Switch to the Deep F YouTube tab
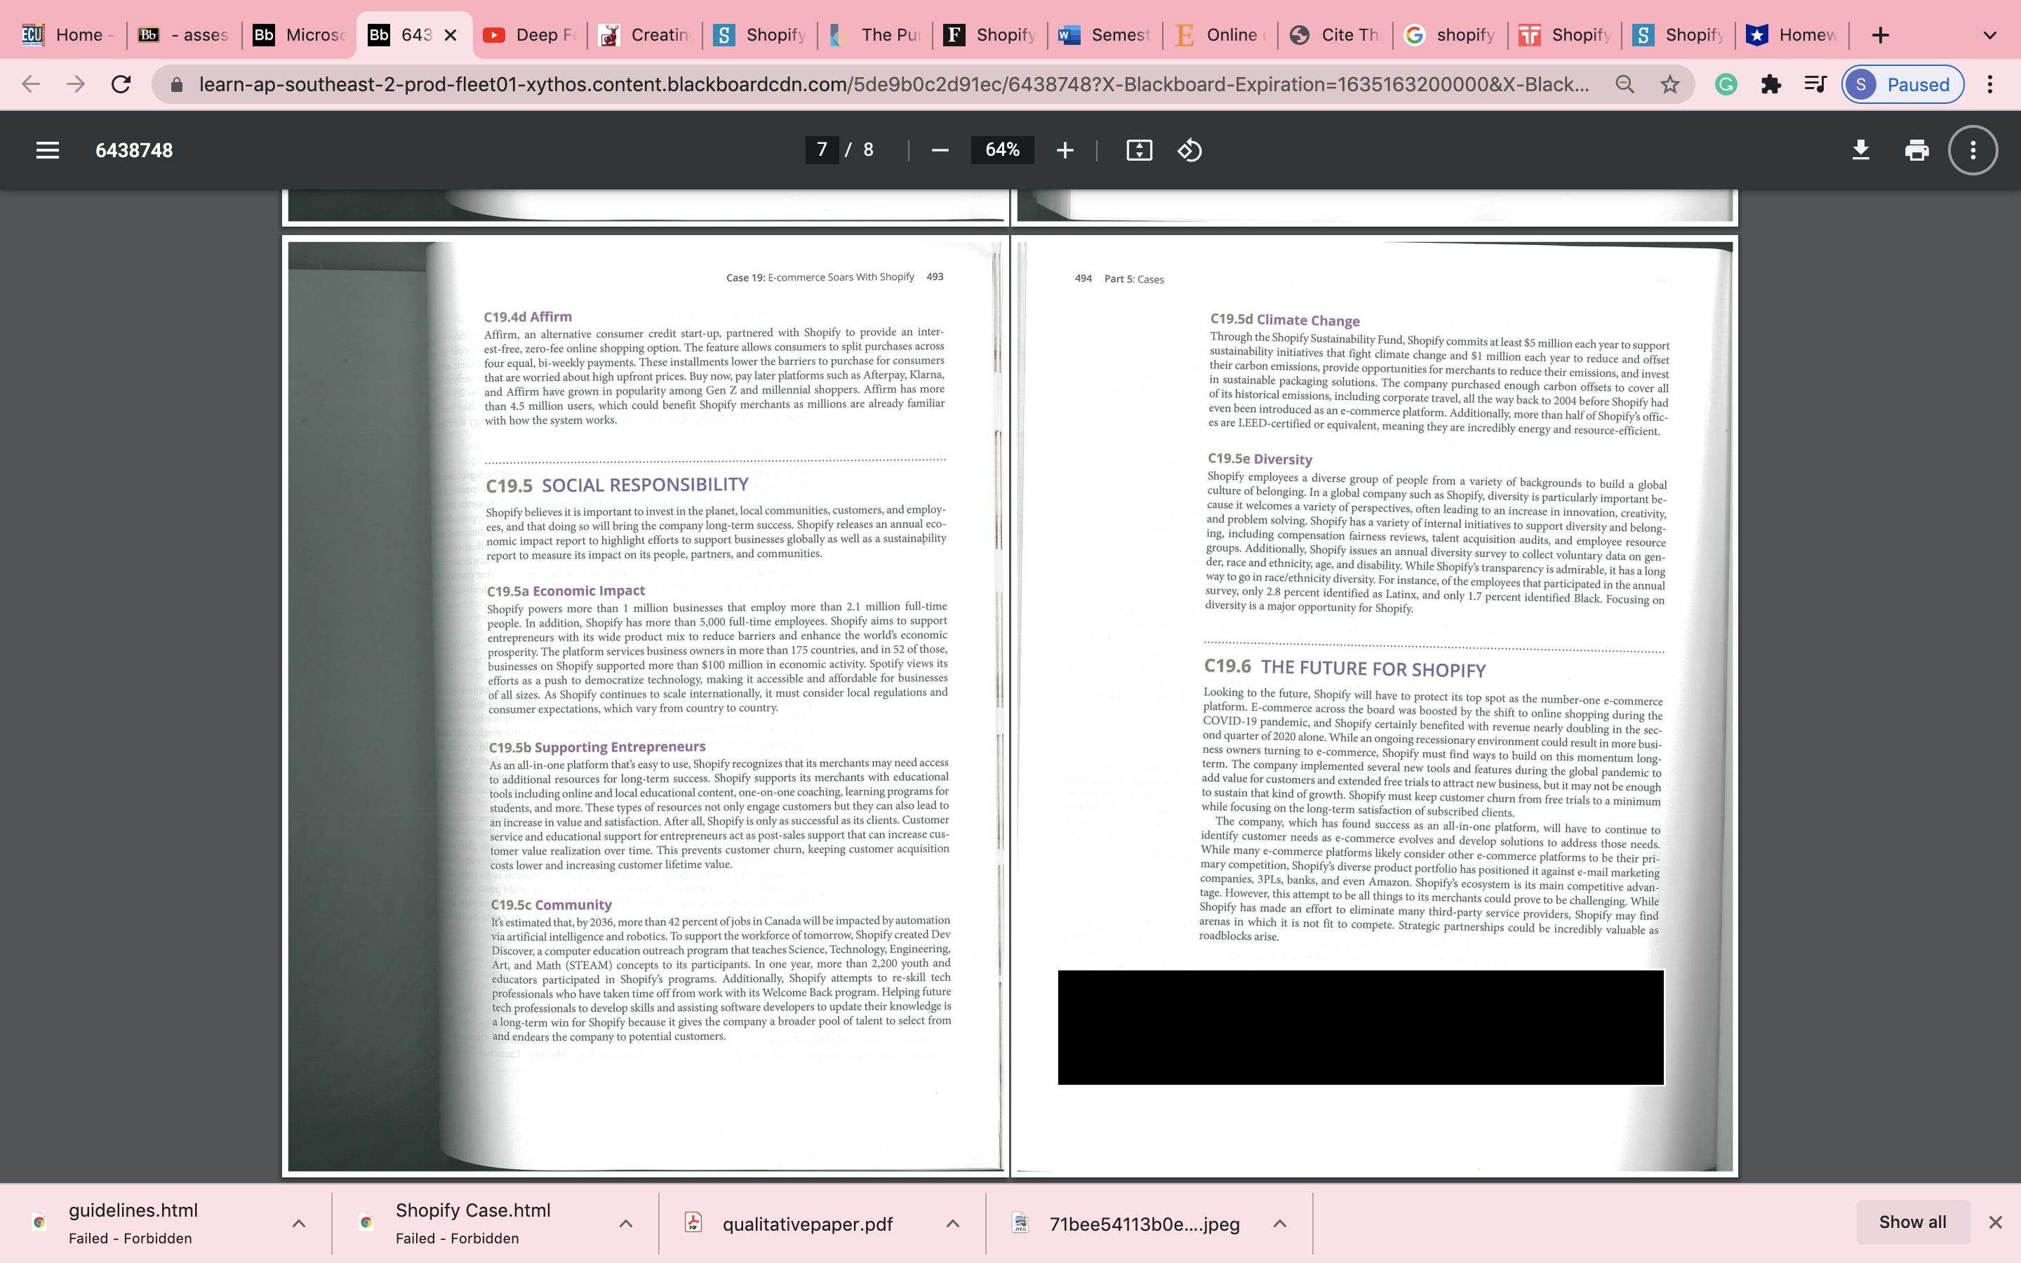 click(x=530, y=35)
